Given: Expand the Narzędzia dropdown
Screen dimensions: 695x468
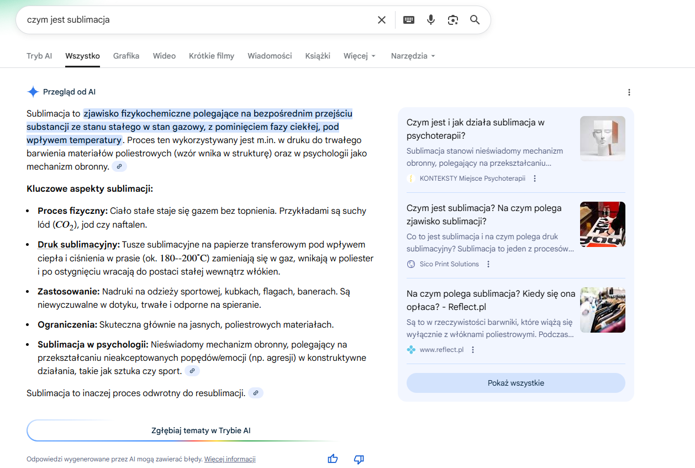Looking at the screenshot, I should point(413,56).
